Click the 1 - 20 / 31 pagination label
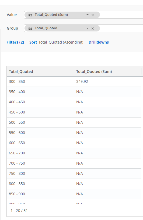The width and height of the screenshot is (143, 220). pyautogui.click(x=19, y=211)
